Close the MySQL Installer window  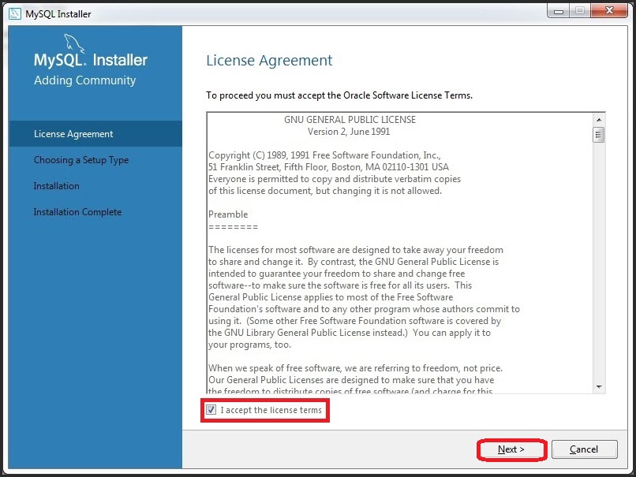(609, 11)
